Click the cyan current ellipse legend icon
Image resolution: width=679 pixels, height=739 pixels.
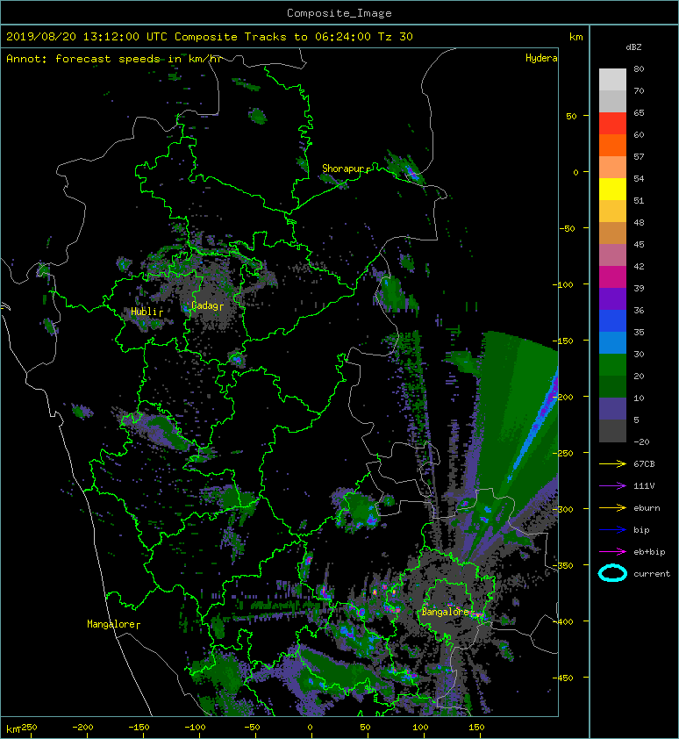(x=612, y=573)
